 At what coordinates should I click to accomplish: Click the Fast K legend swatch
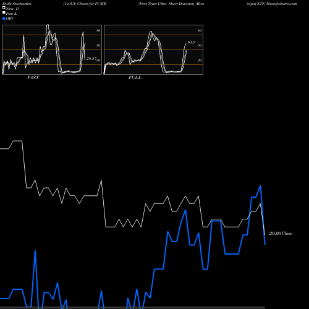click(4, 12)
